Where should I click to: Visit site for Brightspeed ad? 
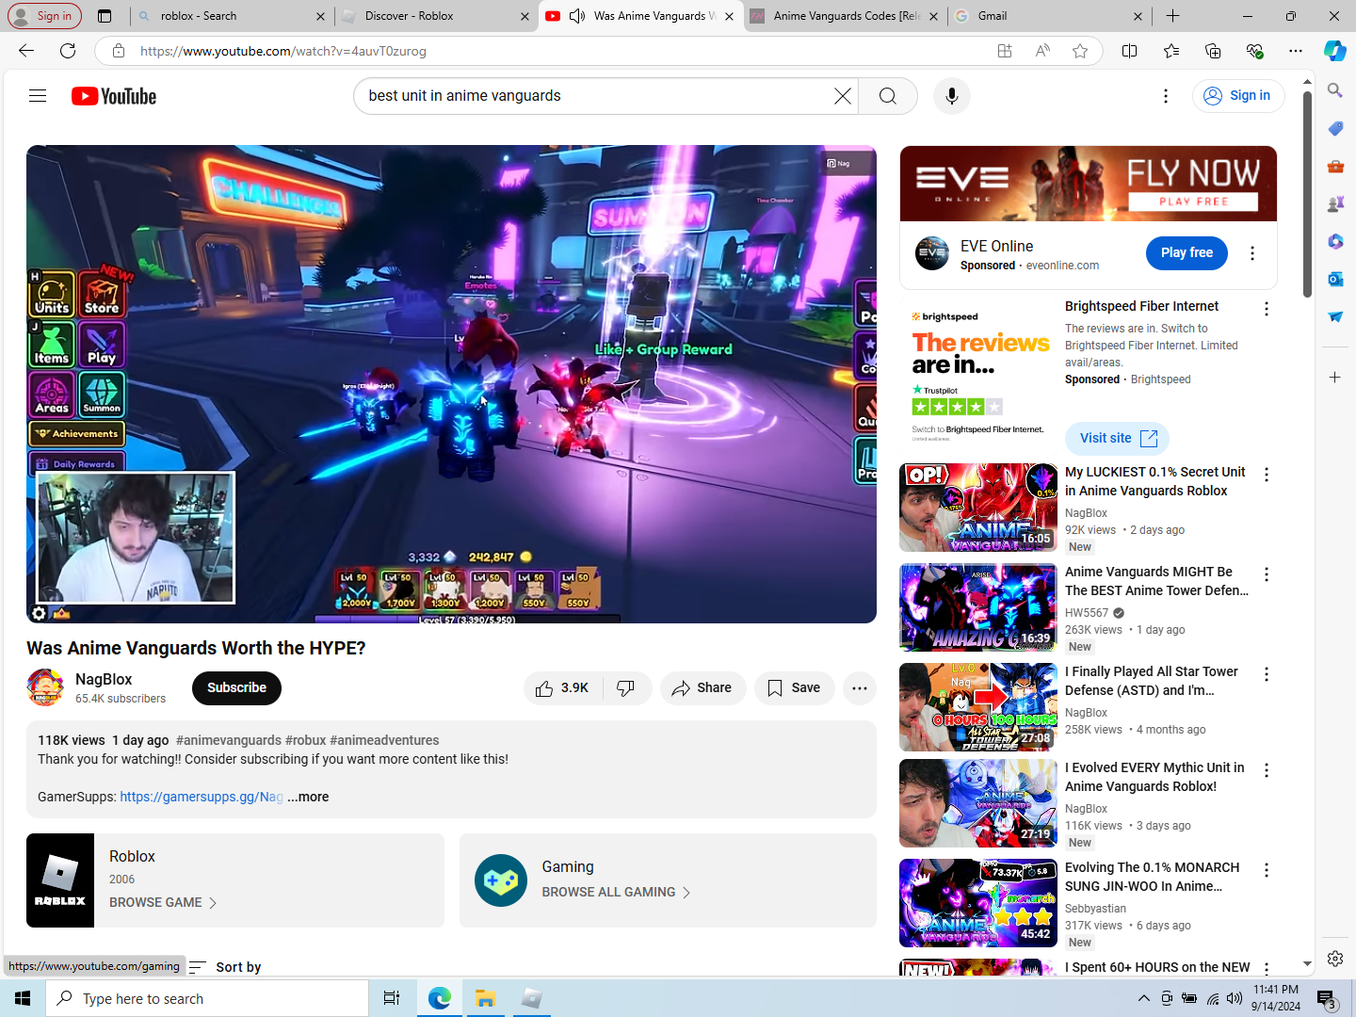(1118, 438)
